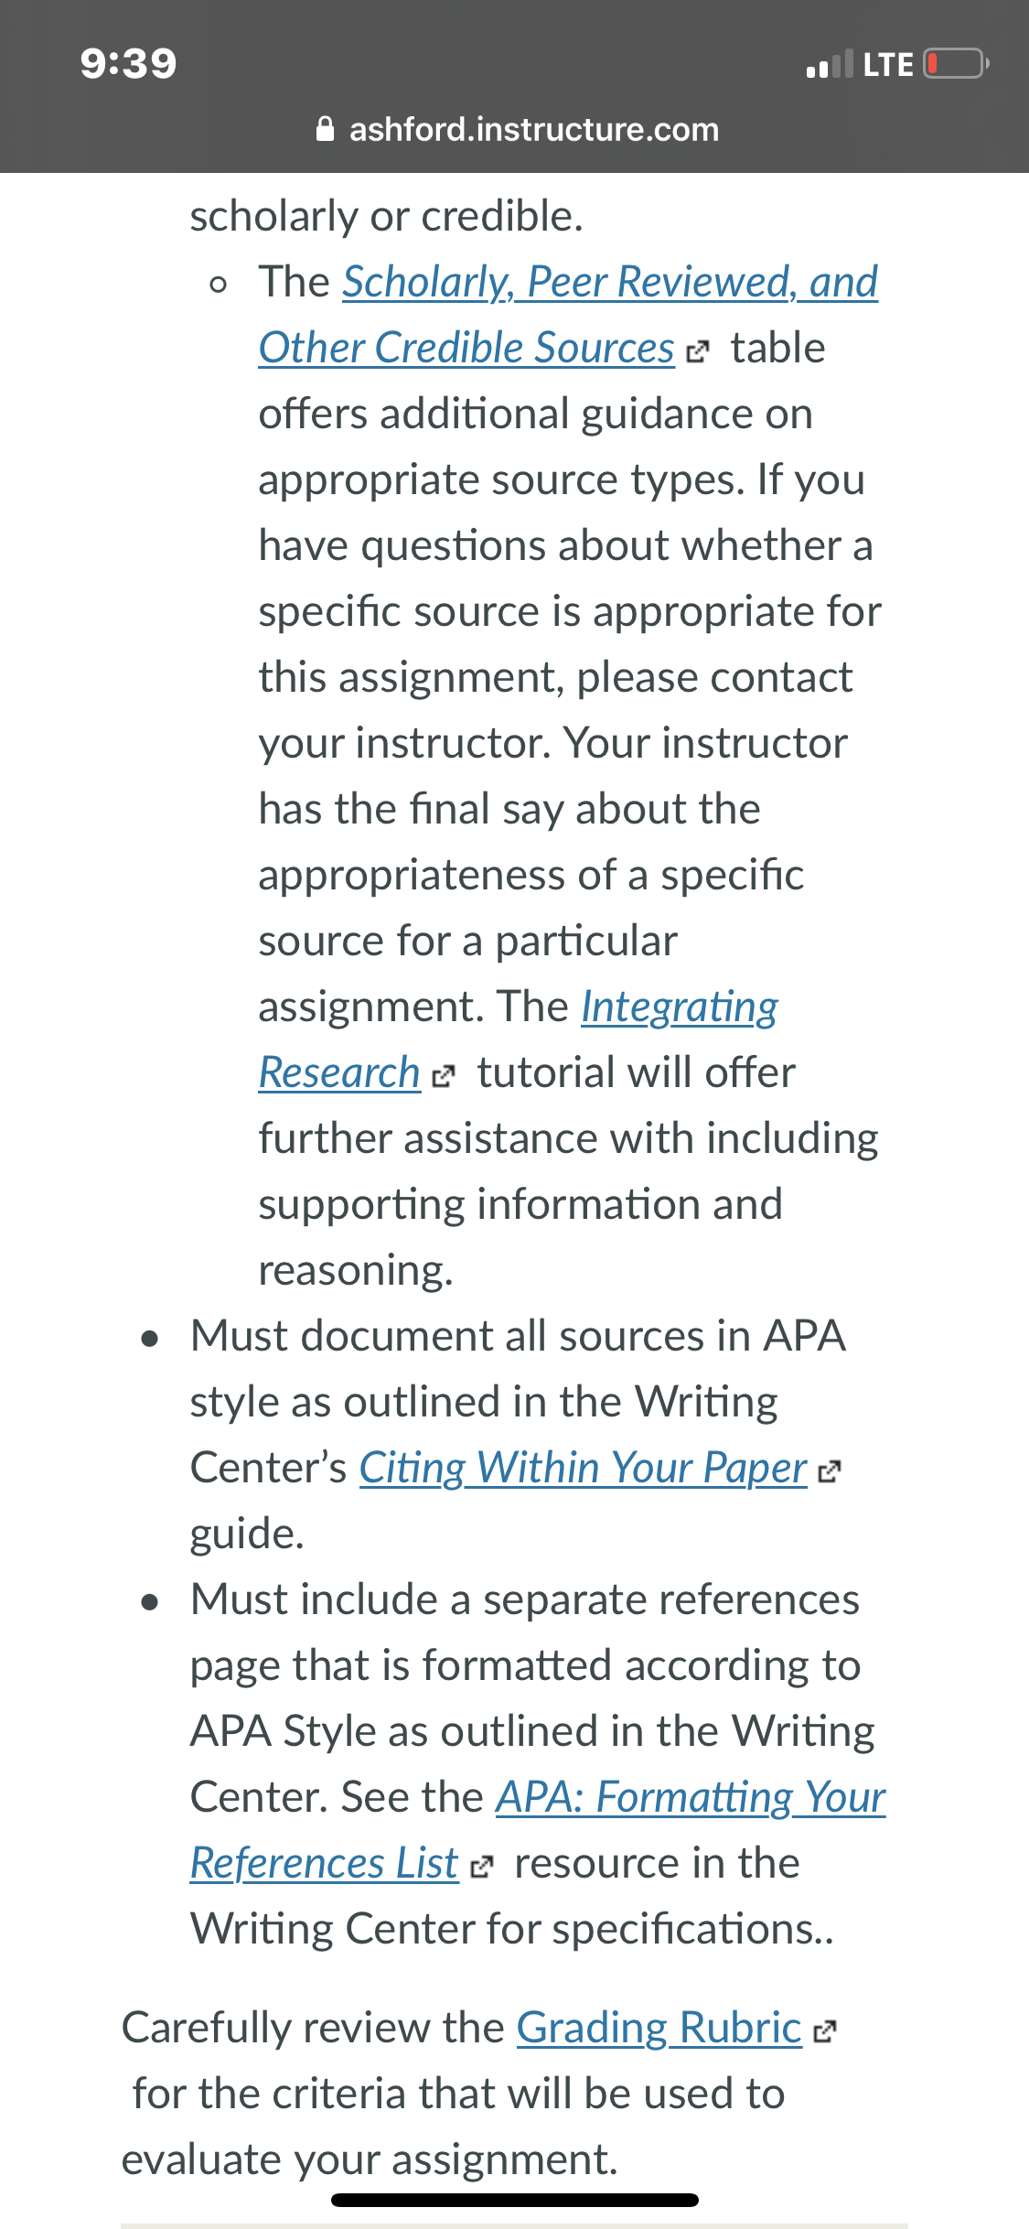This screenshot has width=1029, height=2229.
Task: Open the Scholarly, Peer Reviewed, and link
Action: click(610, 282)
